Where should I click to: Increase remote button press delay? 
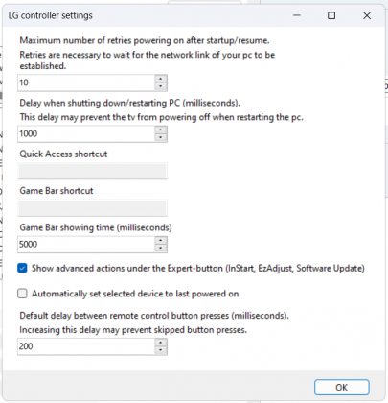(161, 343)
